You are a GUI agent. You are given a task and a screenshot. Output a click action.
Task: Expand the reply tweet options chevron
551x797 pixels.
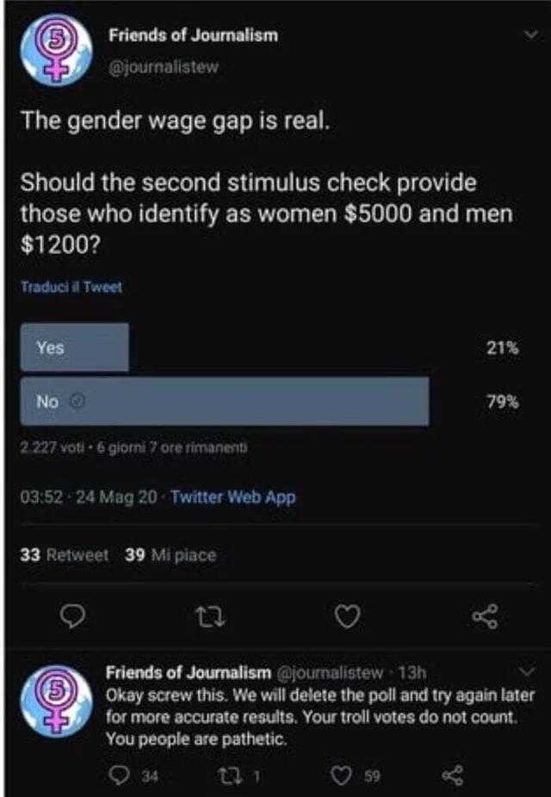(527, 672)
